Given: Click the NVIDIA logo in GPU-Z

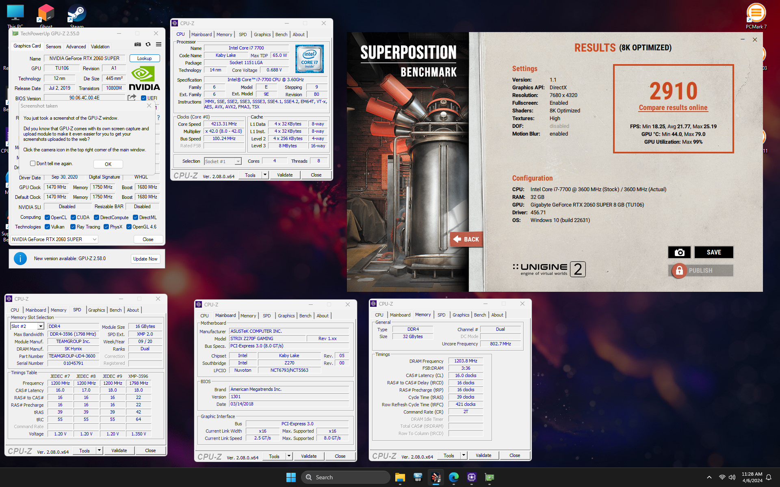Looking at the screenshot, I should point(144,78).
